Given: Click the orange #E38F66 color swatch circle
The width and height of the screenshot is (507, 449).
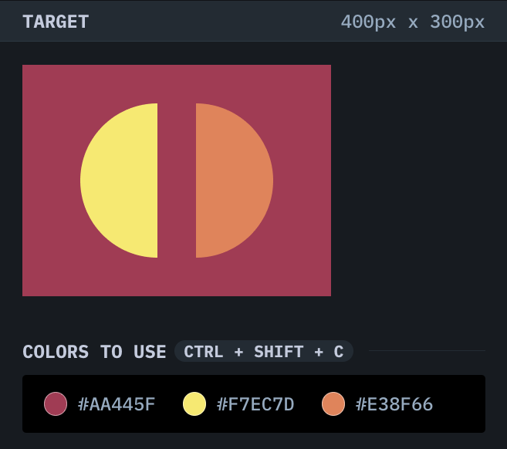Looking at the screenshot, I should click(x=333, y=403).
